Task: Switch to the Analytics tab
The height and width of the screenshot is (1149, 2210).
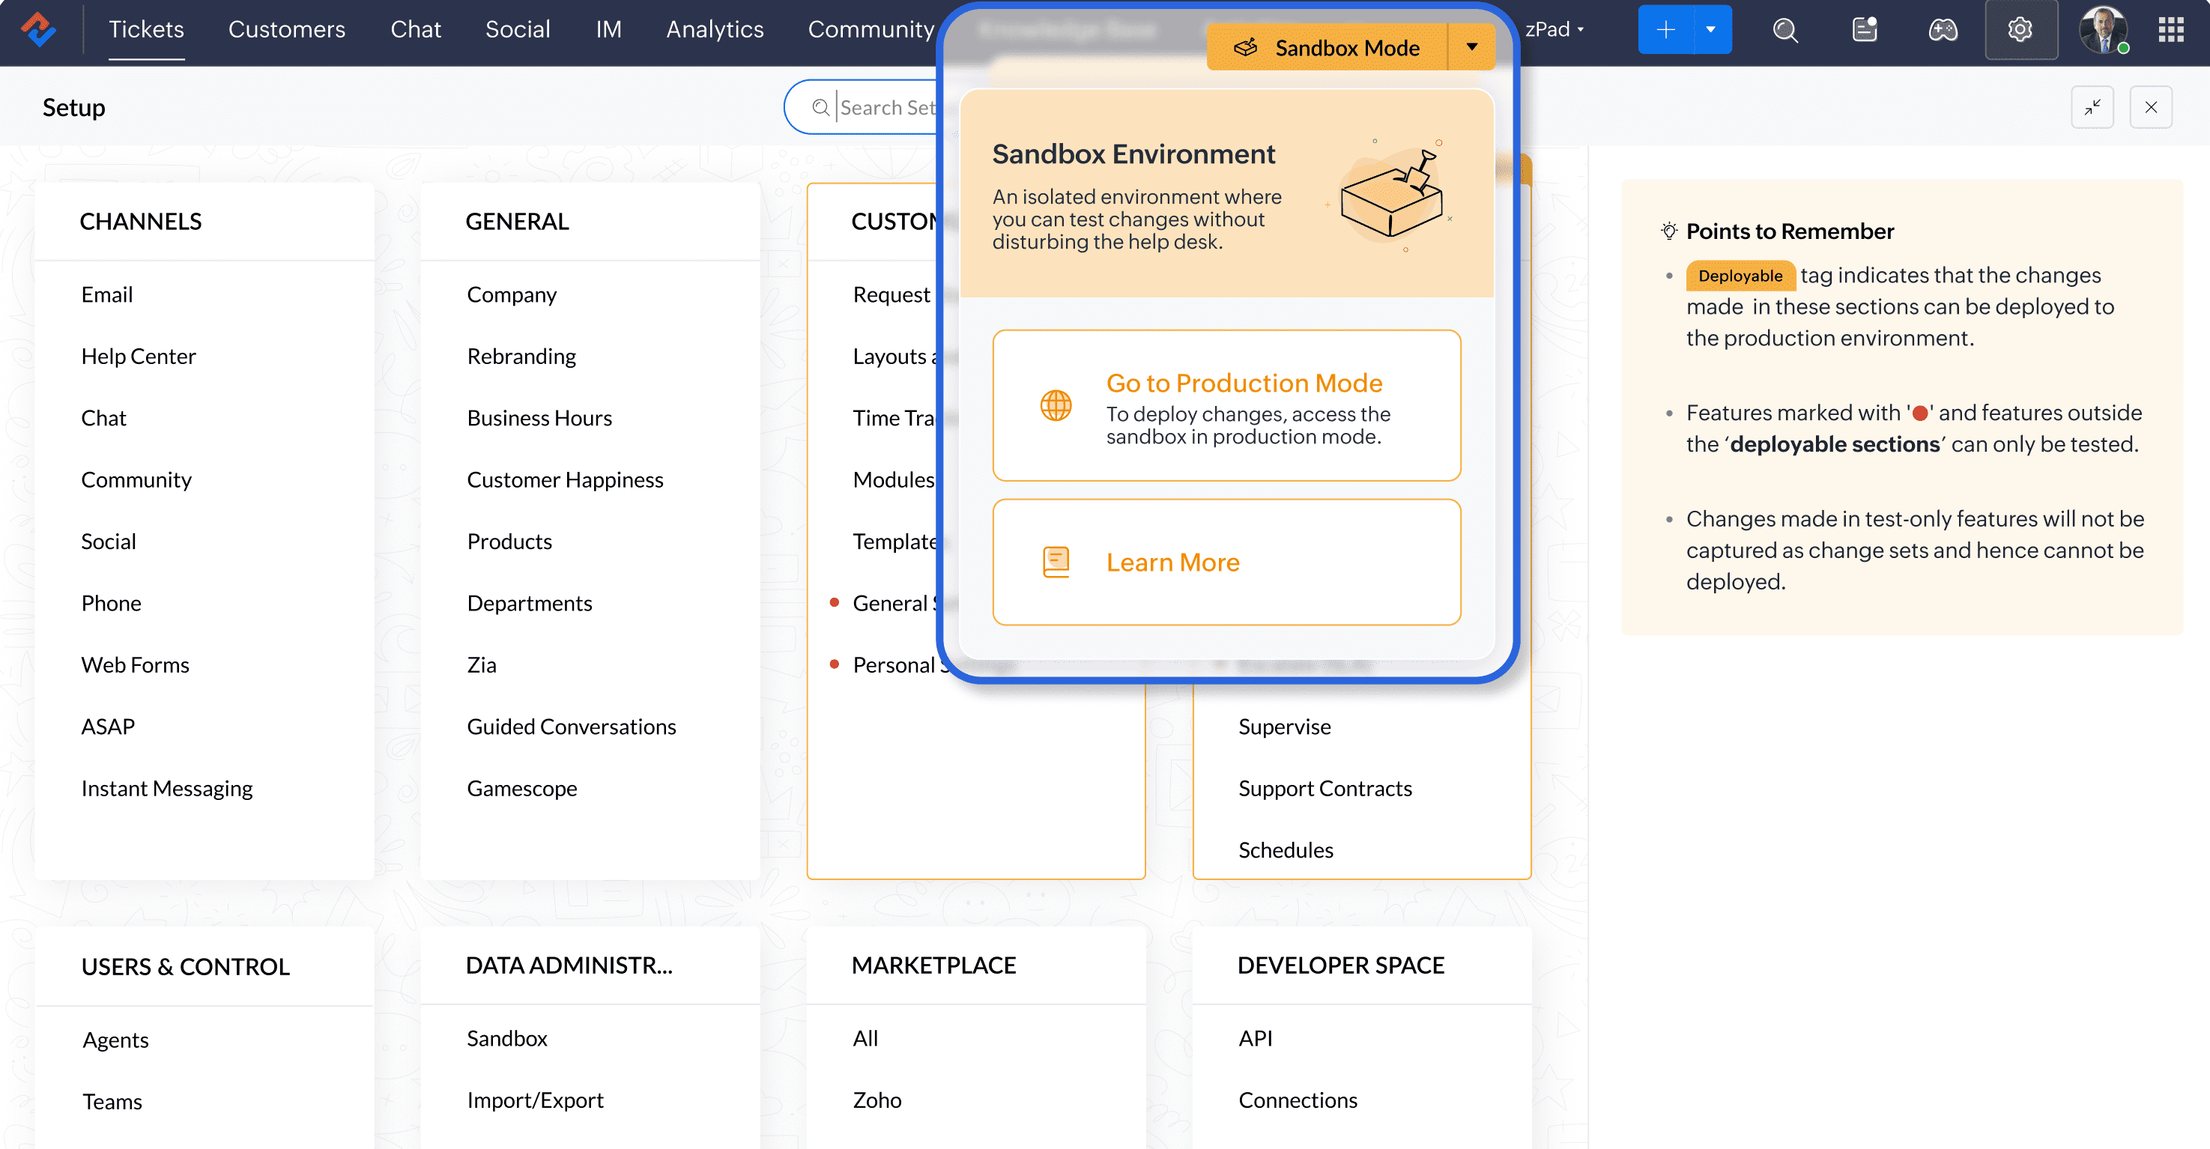Action: point(715,30)
